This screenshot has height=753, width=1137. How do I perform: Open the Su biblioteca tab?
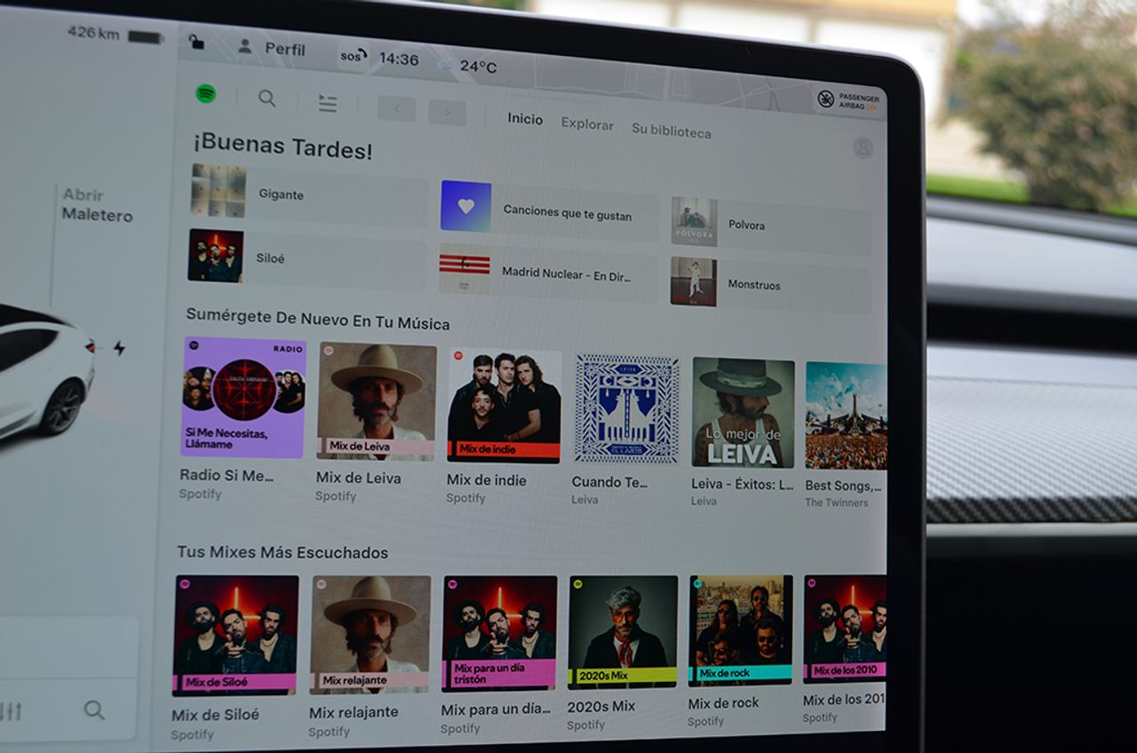[672, 131]
